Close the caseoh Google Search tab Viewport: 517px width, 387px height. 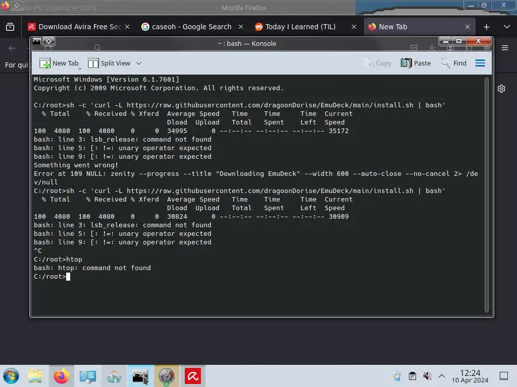click(241, 27)
